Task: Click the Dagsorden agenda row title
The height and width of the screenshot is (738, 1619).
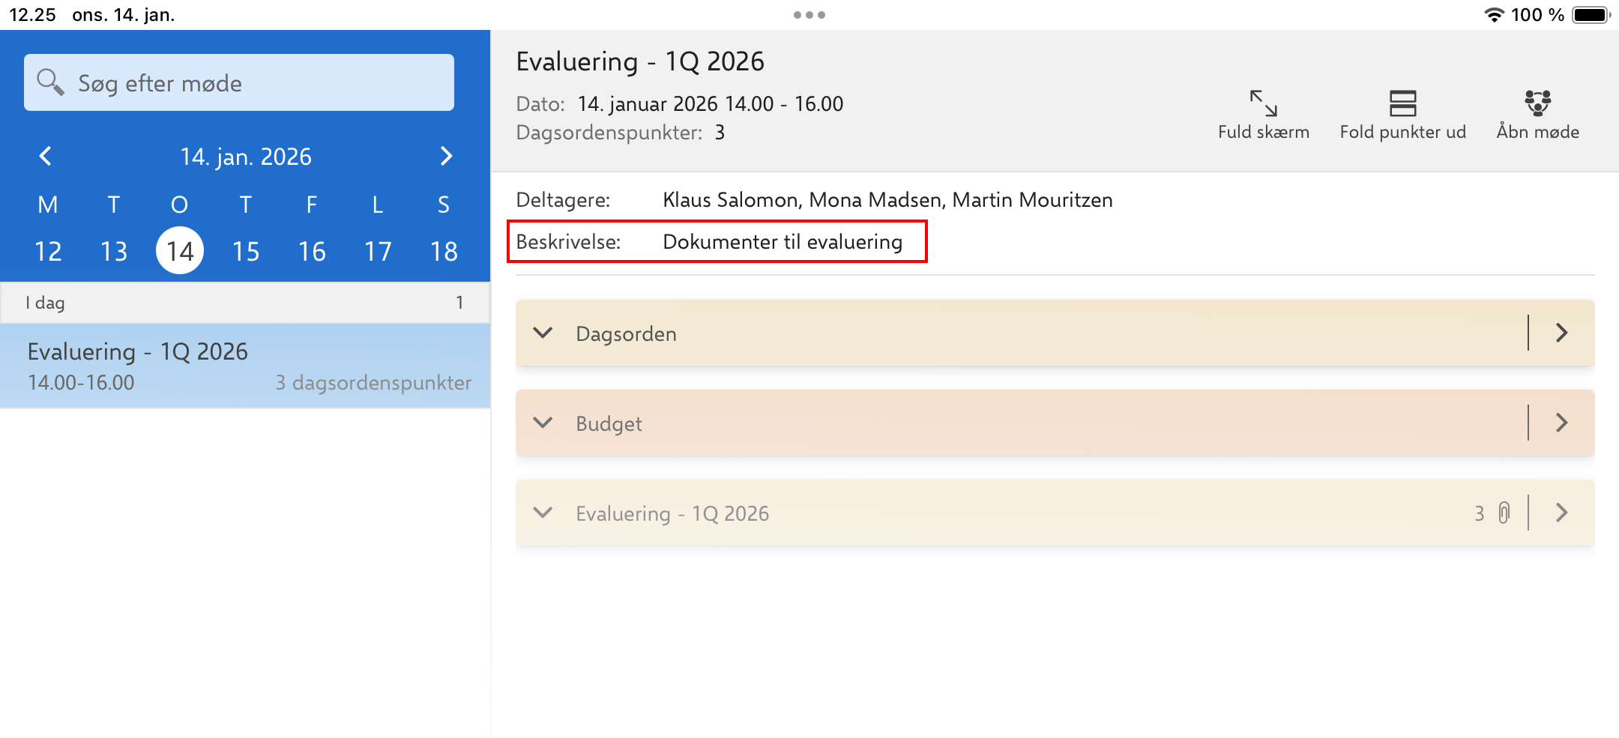Action: point(626,333)
